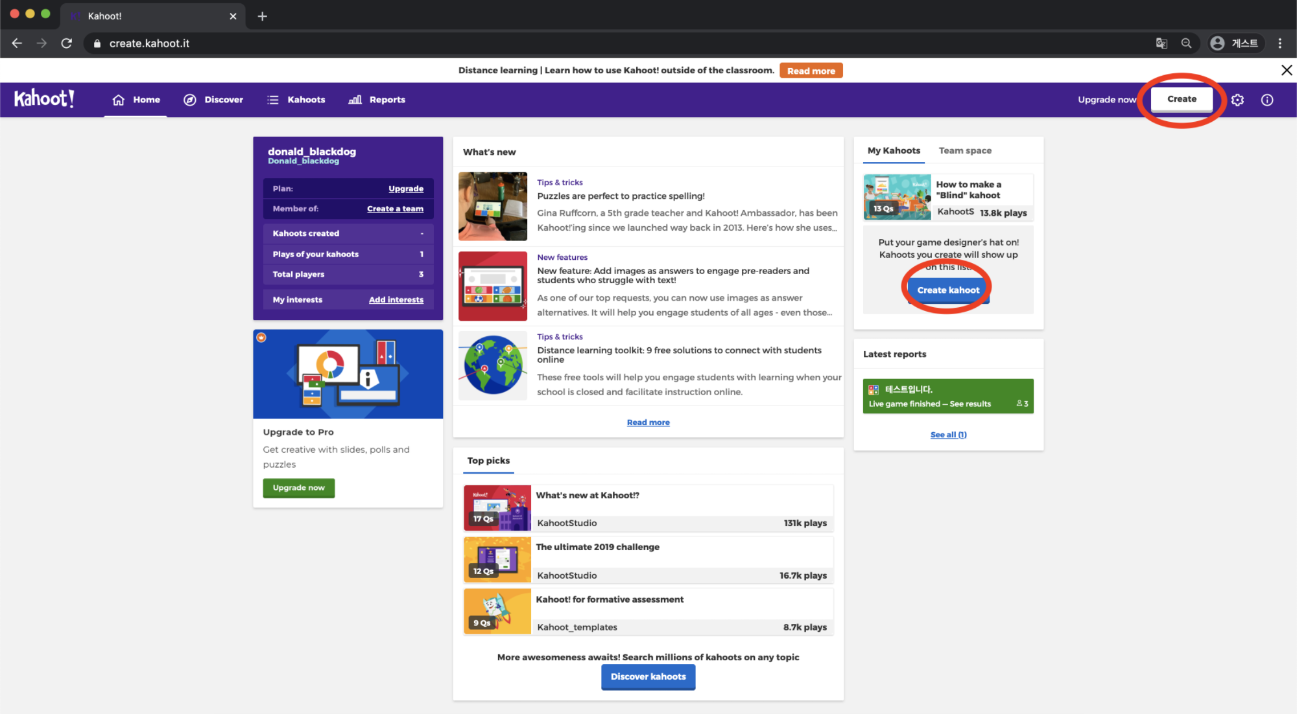The width and height of the screenshot is (1297, 714).
Task: Click the browser zoom magnifier icon
Action: 1186,43
